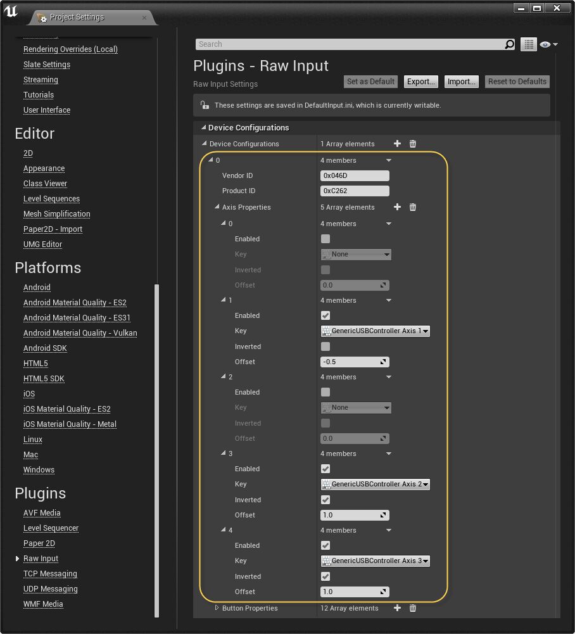
Task: Delete all Device Configurations array elements
Action: click(x=413, y=144)
